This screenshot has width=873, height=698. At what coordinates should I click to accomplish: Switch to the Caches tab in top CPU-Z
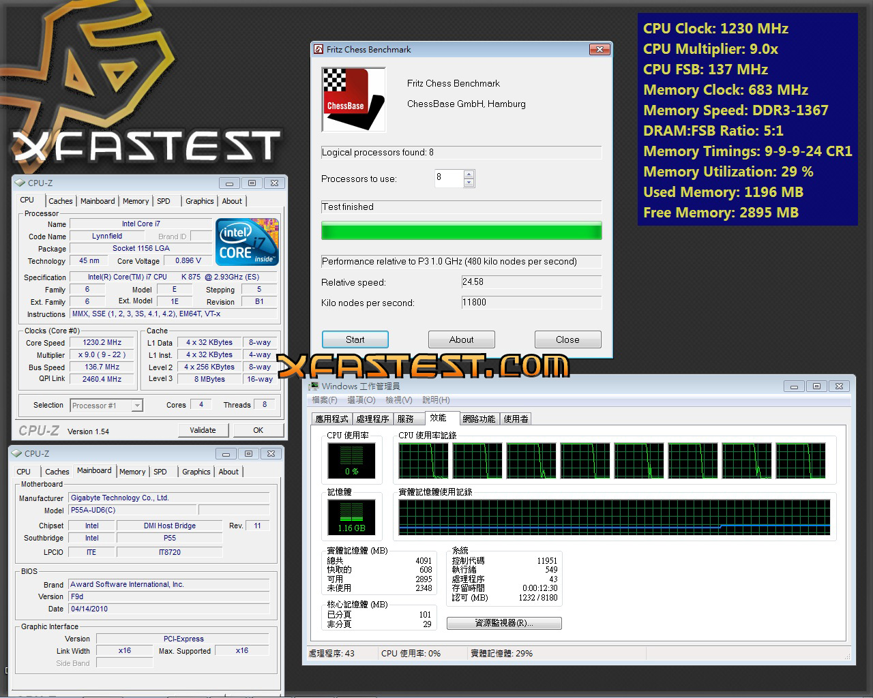60,201
